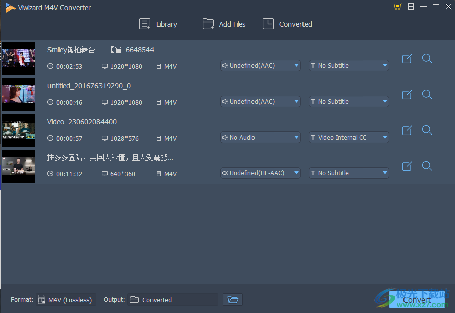The image size is (455, 313).
Task: Click the Video_230602084400 thumbnail
Action: (x=18, y=130)
